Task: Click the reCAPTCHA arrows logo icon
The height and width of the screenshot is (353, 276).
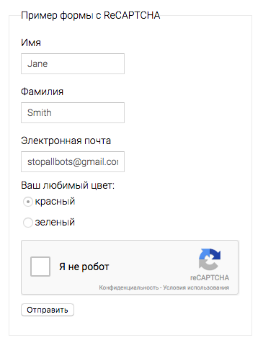Action: tap(210, 259)
